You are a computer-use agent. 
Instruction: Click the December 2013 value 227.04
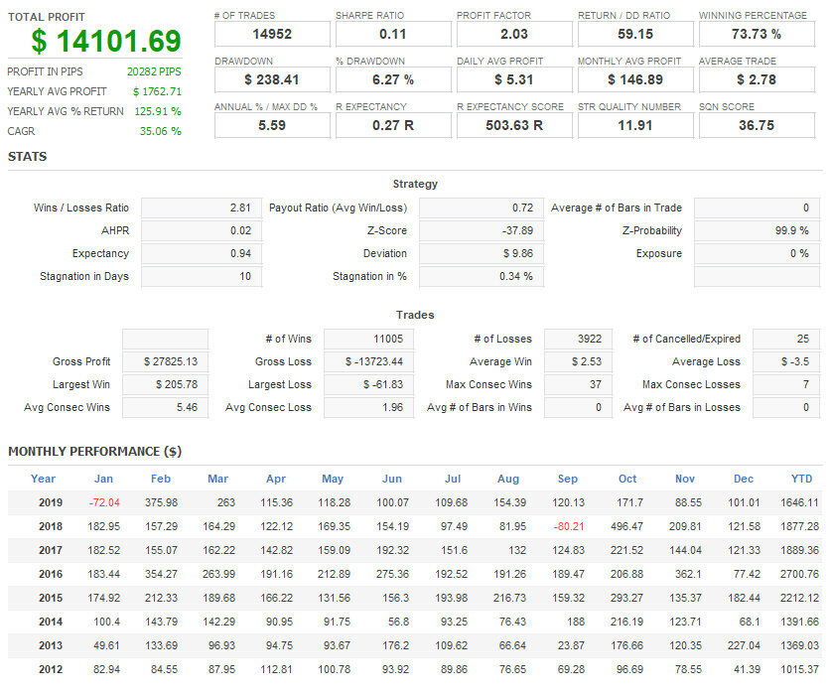tap(744, 645)
